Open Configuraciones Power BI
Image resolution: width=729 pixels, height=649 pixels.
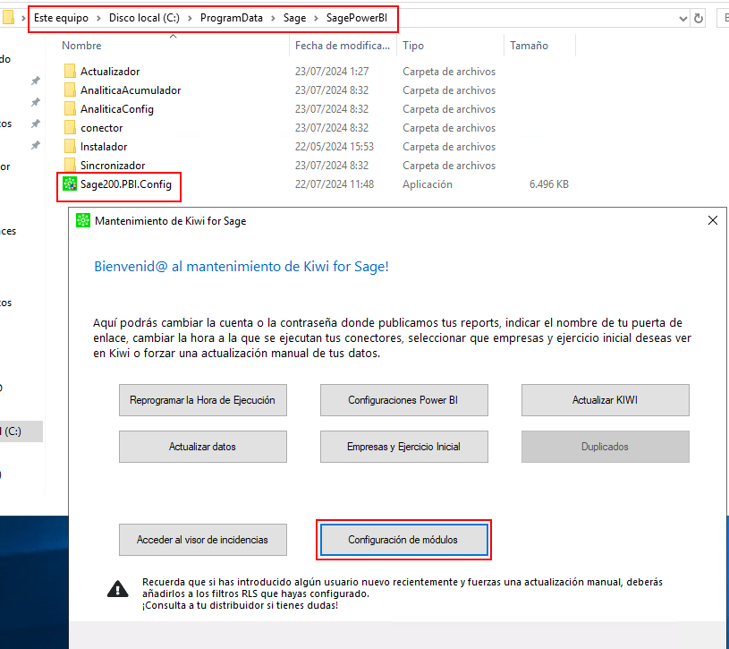(404, 400)
